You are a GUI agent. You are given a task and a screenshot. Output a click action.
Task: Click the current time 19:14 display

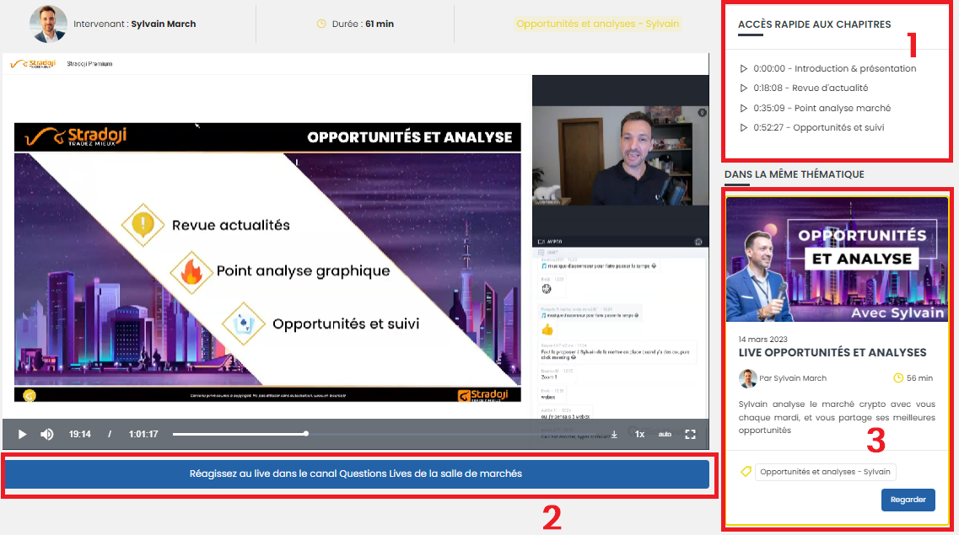(x=79, y=434)
